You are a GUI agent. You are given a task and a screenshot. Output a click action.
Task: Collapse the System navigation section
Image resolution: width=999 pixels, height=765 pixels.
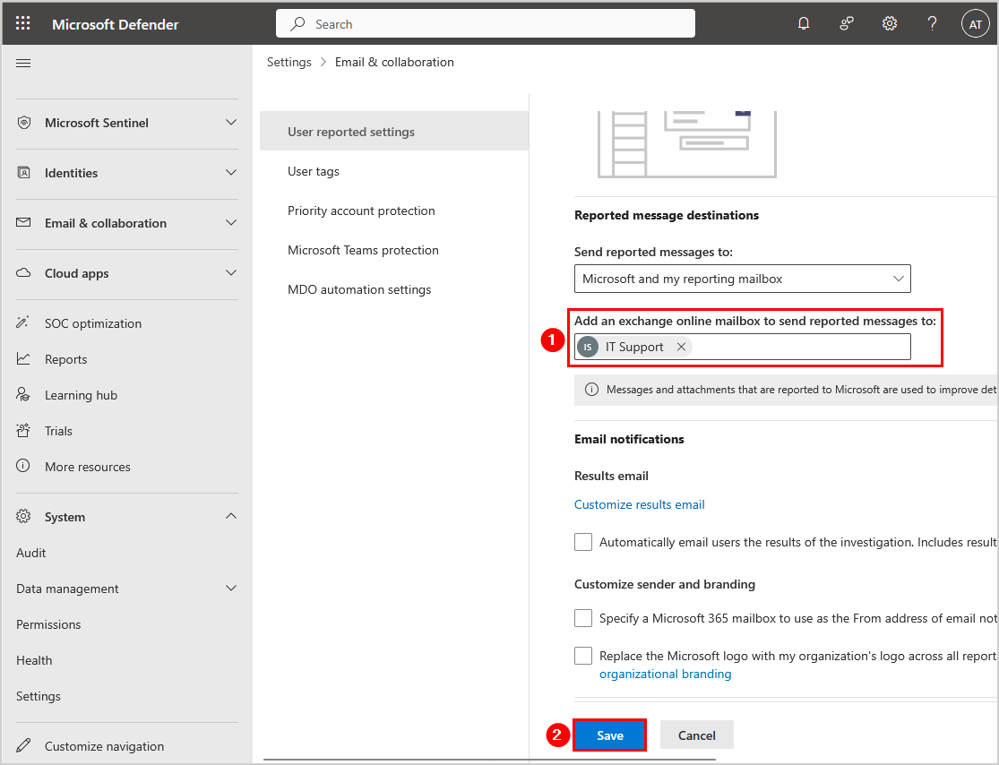231,517
